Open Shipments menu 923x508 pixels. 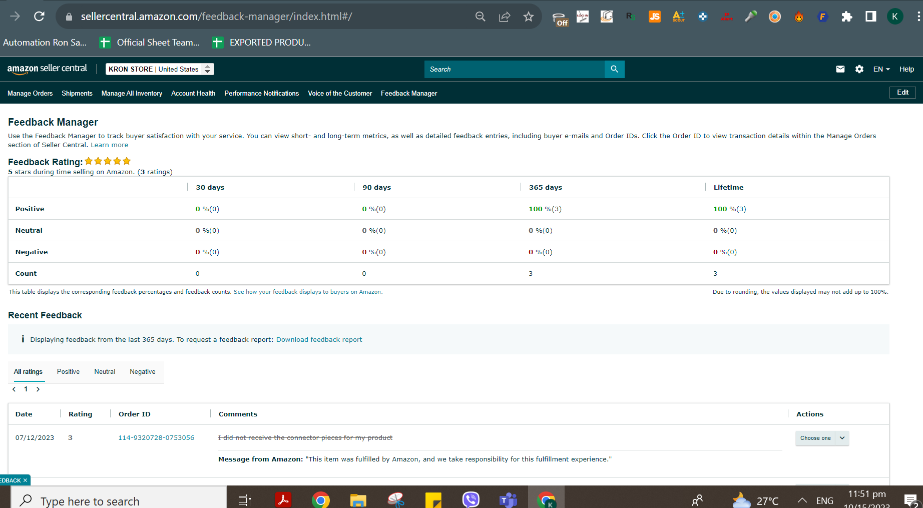77,93
